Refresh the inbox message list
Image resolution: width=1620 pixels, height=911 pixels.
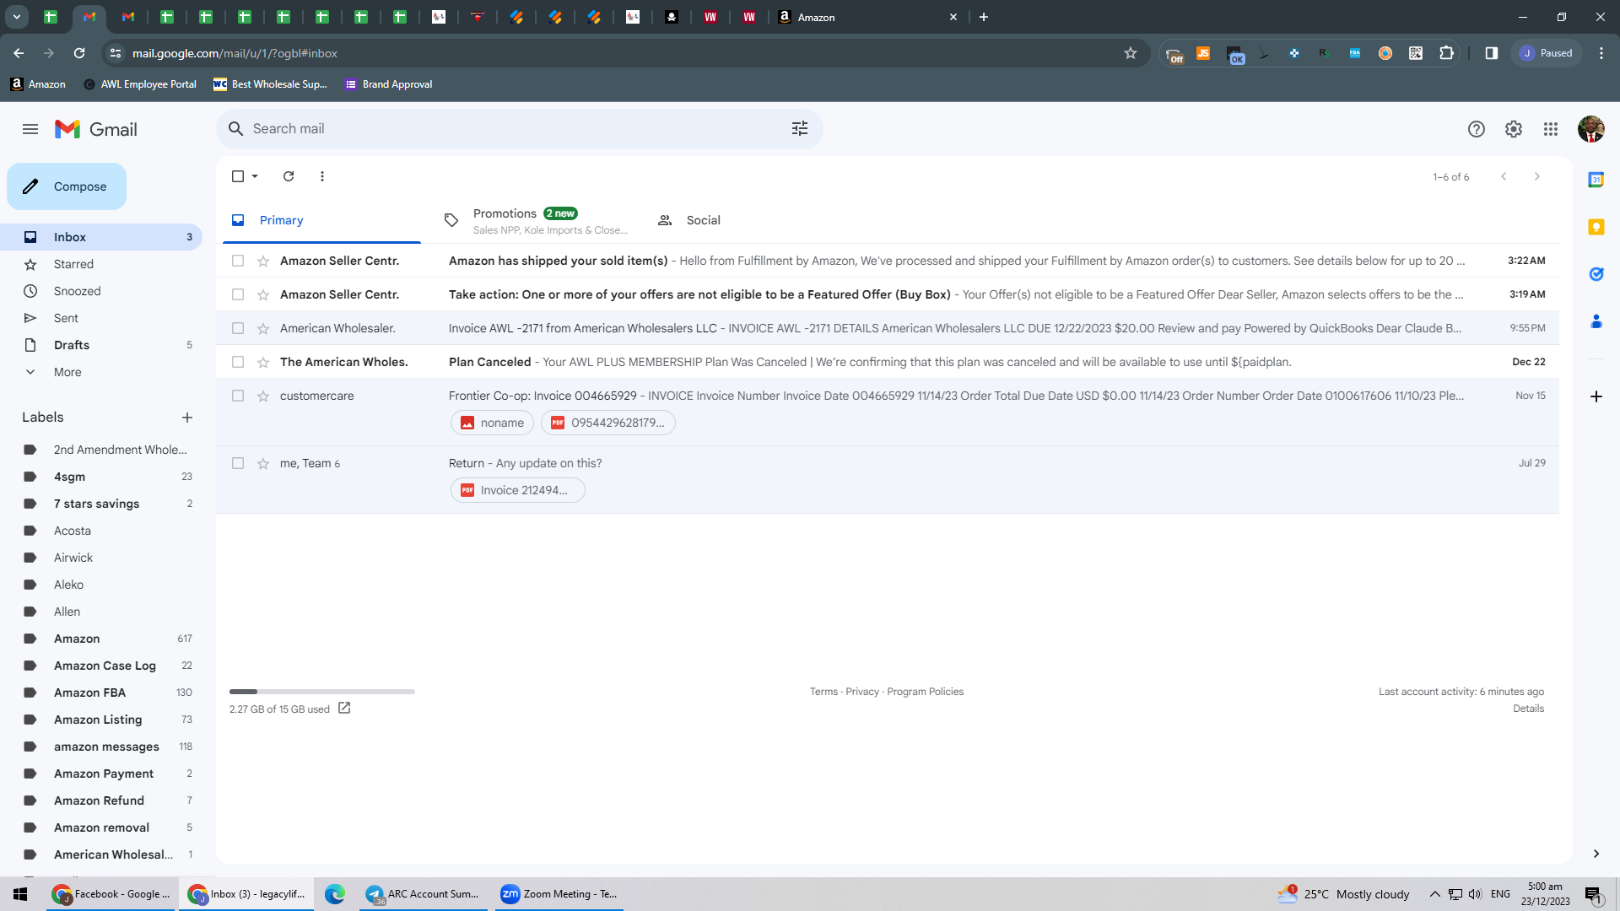(x=289, y=176)
